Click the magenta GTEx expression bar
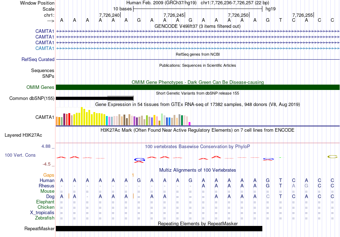 (x=190, y=124)
